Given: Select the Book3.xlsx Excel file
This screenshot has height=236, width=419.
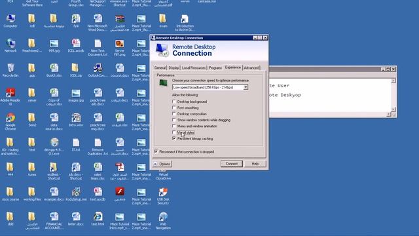Looking at the screenshot, I should click(54, 70).
